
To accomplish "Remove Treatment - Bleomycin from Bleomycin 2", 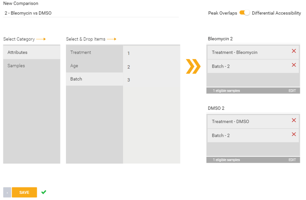I will (294, 51).
